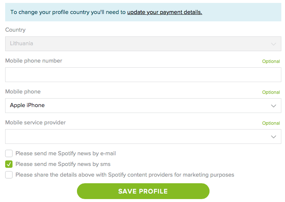Click the "Country" field label
Viewport: 285px width, 202px height.
(x=15, y=30)
